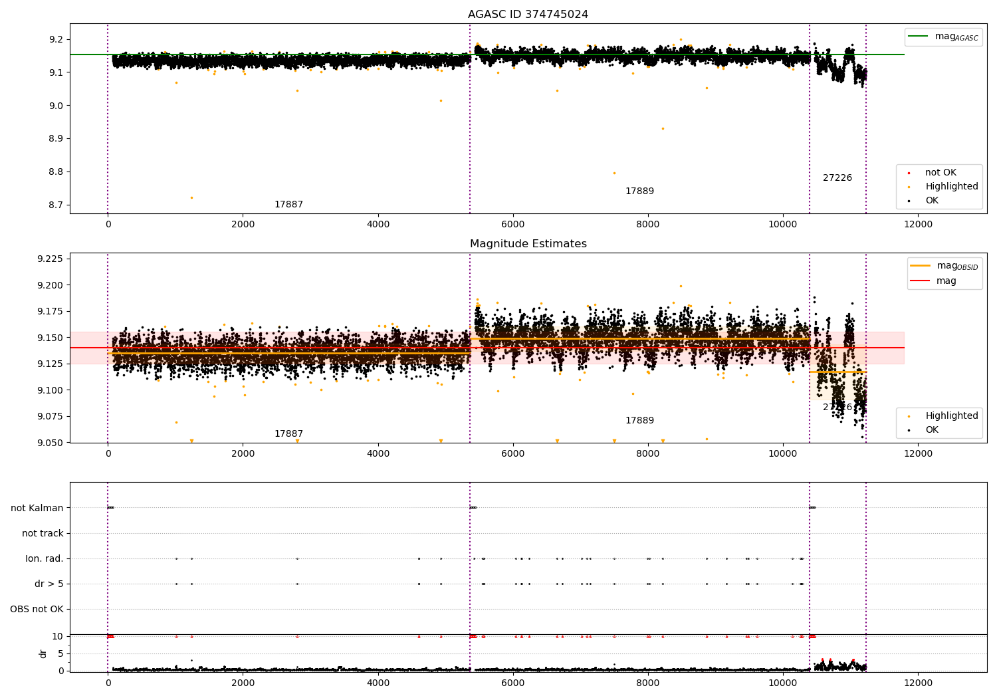997x698 pixels.
Task: Click x-axis tick 12000 in AGASC ID plot
Action: coord(918,225)
